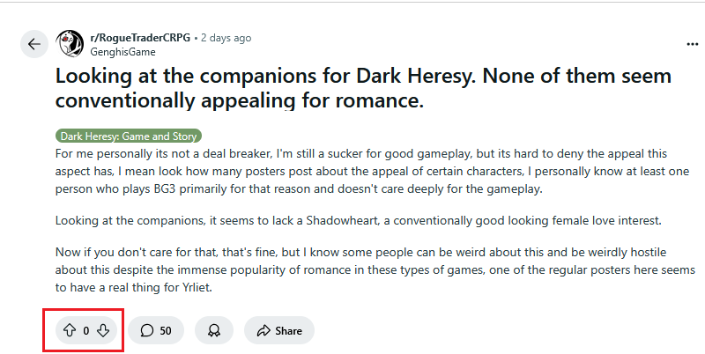This screenshot has width=705, height=354.
Task: Give an award to this post
Action: [213, 331]
